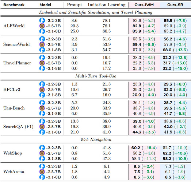Click the Qwen bear icon in TravelPlanner -2.5-7B row
The width and height of the screenshot is (191, 182).
42,63
